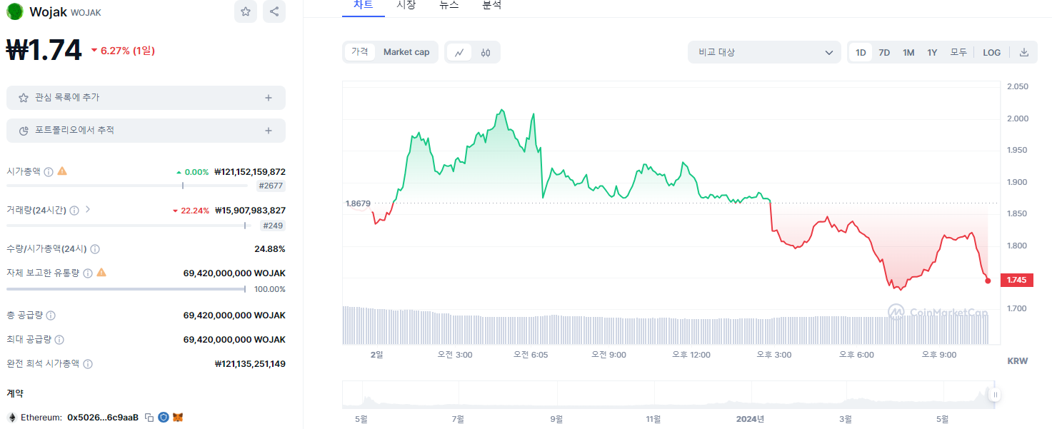Viewport: 1052px width, 429px height.
Task: Click 관심 목록에 추가 button
Action: point(146,98)
